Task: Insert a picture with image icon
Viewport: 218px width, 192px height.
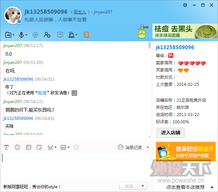Action: pos(28,147)
